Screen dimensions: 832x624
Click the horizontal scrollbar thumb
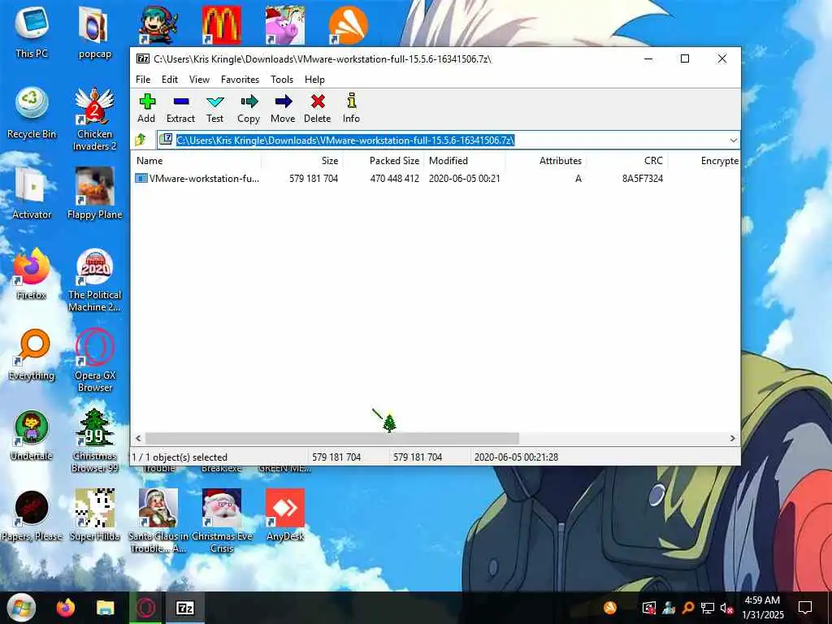click(x=332, y=438)
